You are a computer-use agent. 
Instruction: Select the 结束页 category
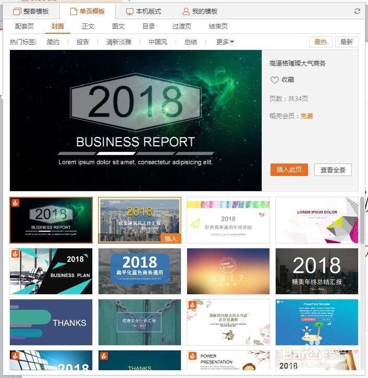[x=218, y=26]
